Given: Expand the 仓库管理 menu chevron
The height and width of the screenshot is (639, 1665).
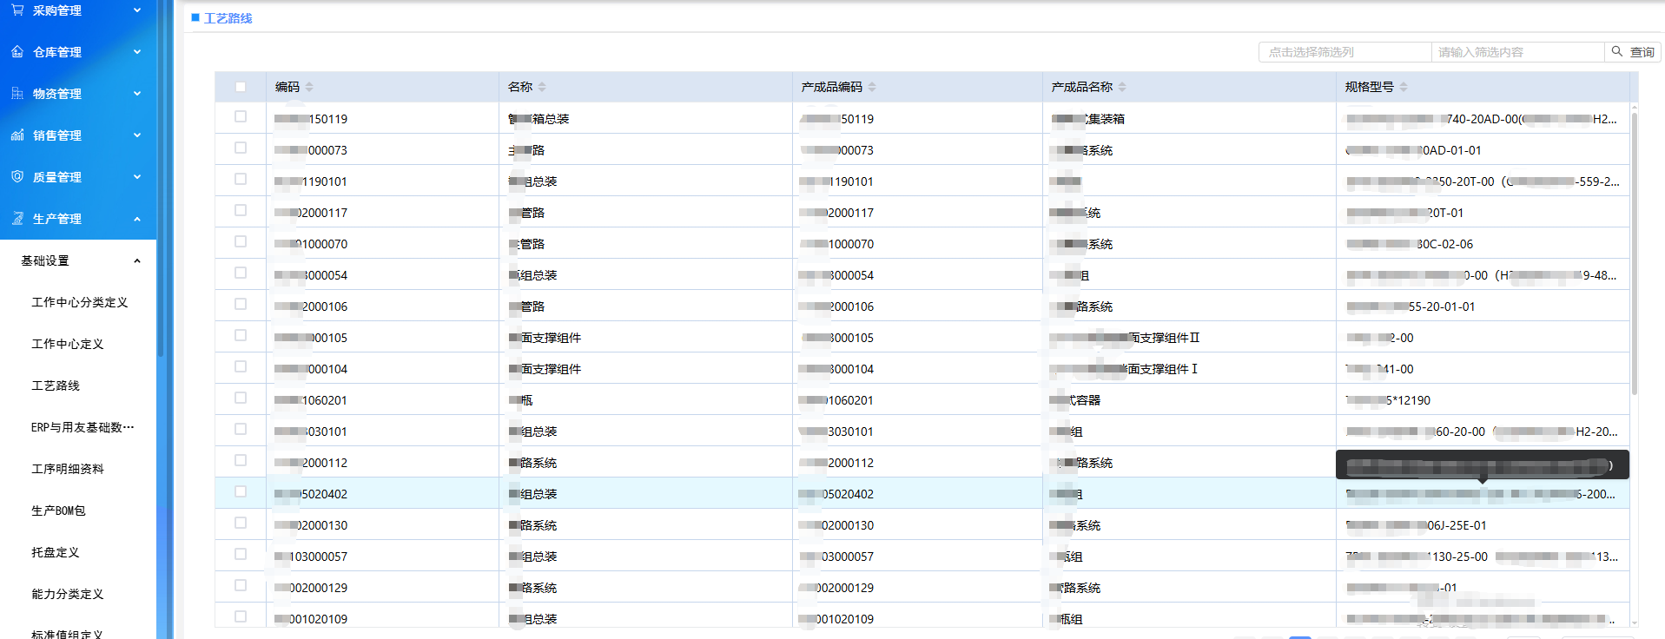Looking at the screenshot, I should [137, 51].
